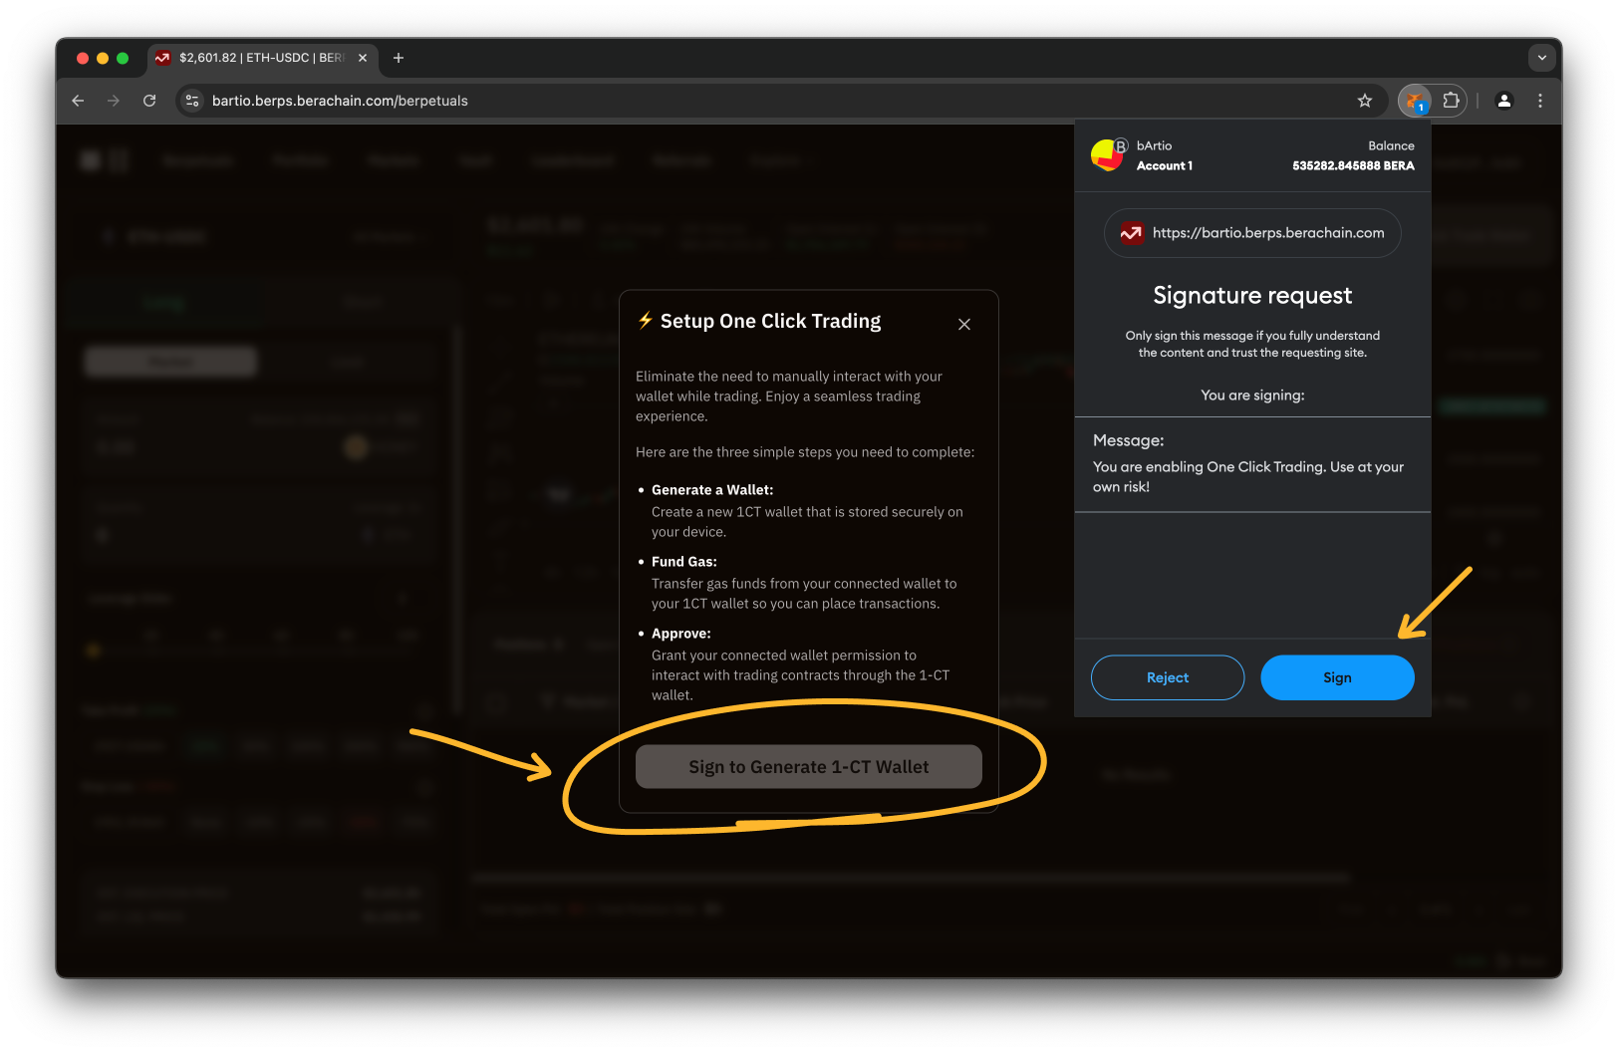Click the Signature request heading
Image resolution: width=1618 pixels, height=1052 pixels.
(1252, 296)
